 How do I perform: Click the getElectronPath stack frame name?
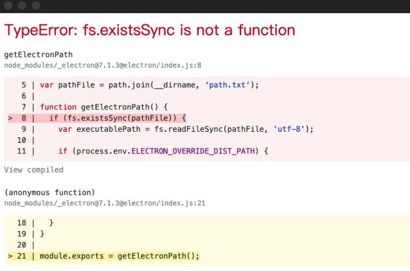click(38, 55)
